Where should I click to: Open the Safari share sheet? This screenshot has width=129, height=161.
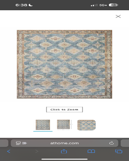point(64,151)
